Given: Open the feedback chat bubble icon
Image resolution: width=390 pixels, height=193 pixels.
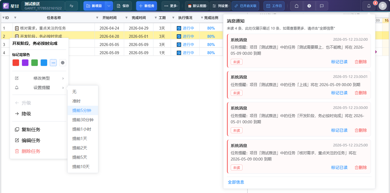Looking at the screenshot, I should click(x=322, y=6).
